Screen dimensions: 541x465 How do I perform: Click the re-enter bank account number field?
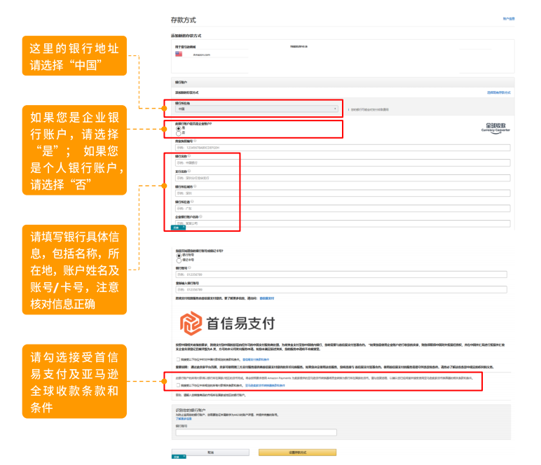pos(341,290)
